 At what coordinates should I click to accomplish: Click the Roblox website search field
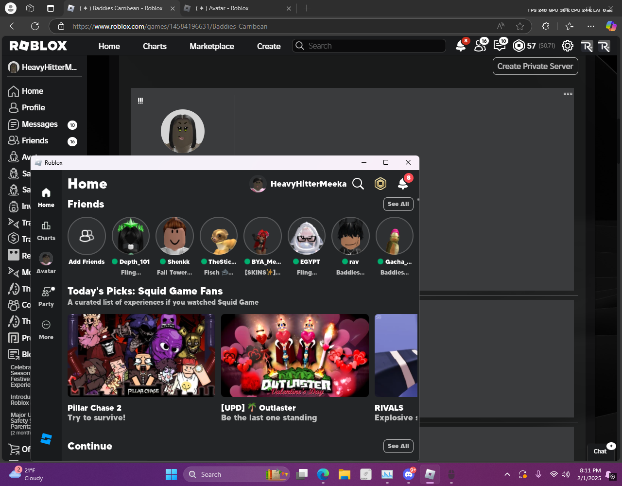click(x=369, y=46)
